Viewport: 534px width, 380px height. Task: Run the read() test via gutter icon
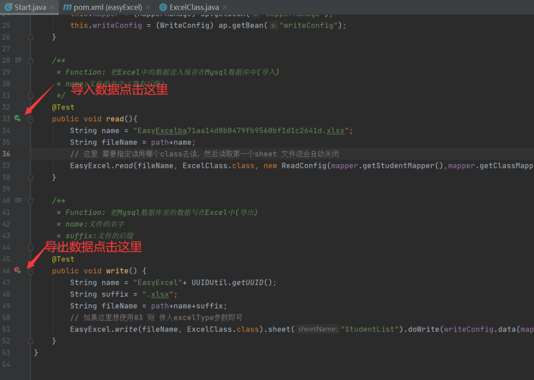point(17,118)
